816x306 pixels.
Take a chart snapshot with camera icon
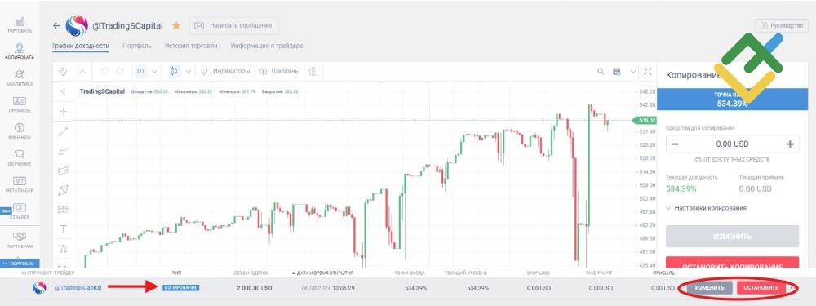[x=313, y=71]
